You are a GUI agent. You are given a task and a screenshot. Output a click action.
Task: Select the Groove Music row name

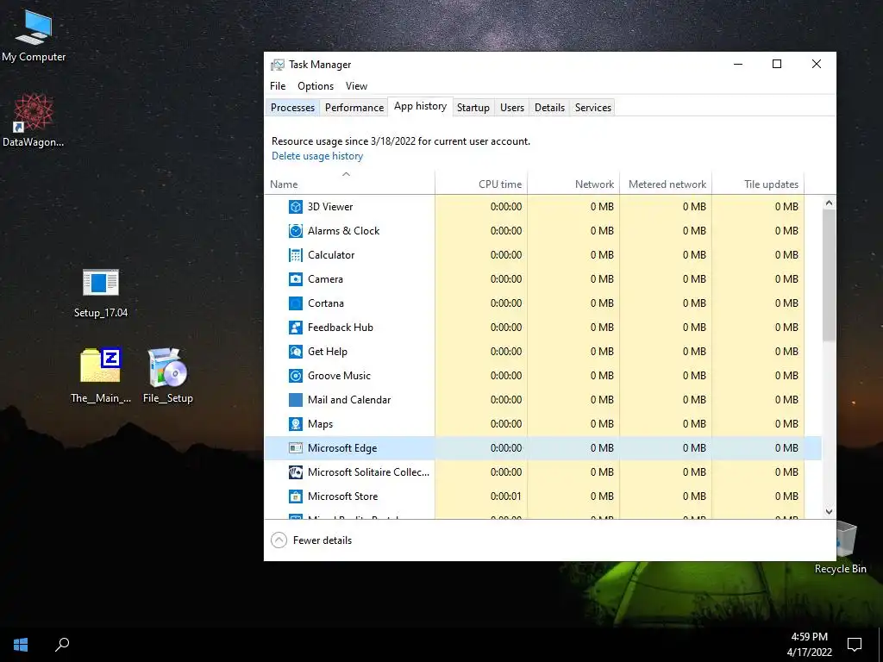click(x=339, y=376)
